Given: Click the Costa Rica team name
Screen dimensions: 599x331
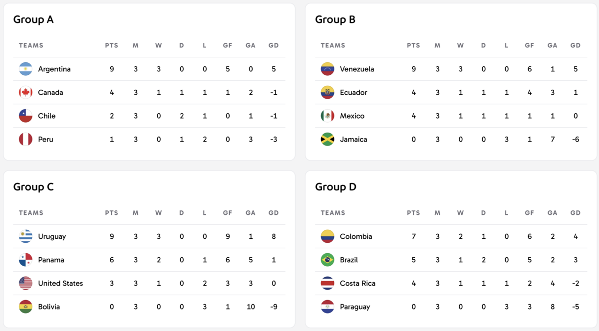Looking at the screenshot, I should [357, 283].
